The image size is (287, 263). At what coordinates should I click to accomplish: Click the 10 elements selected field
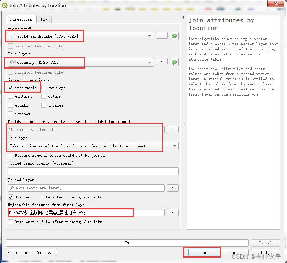(x=86, y=129)
